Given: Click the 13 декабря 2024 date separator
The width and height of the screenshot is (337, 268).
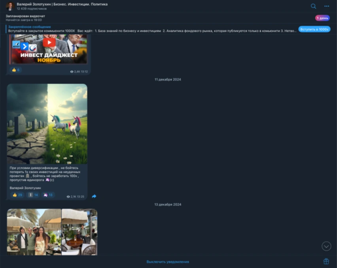Looking at the screenshot, I should click(x=168, y=204).
